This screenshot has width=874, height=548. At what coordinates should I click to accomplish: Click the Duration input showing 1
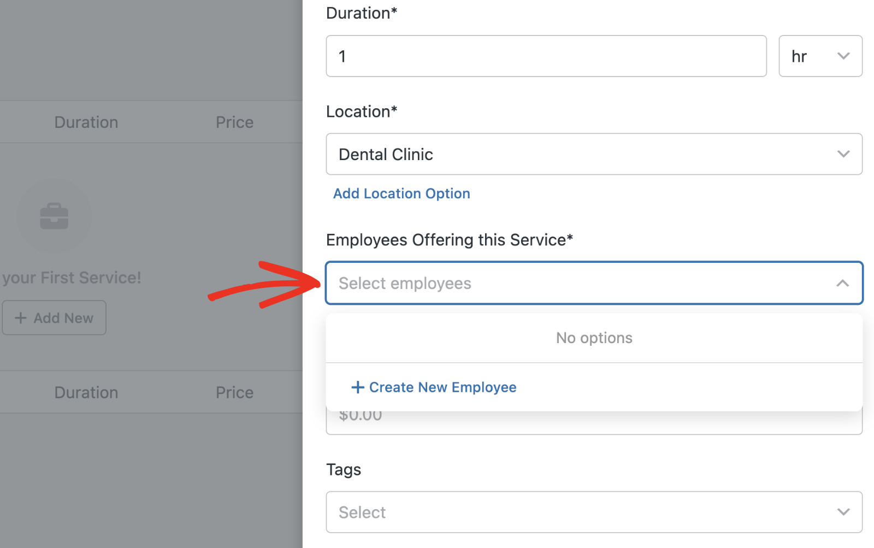pyautogui.click(x=546, y=56)
